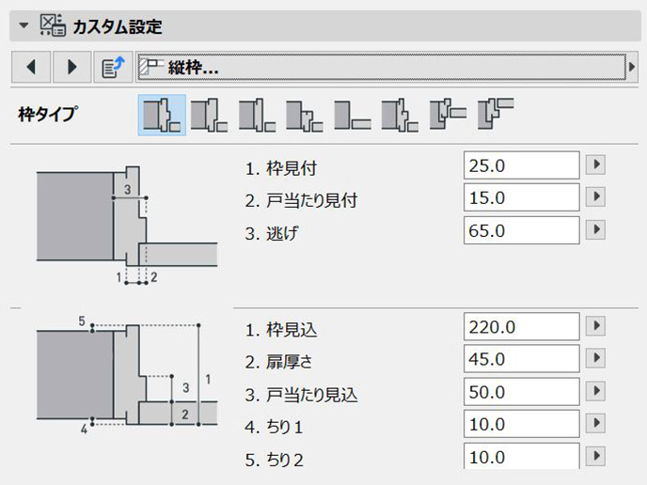Select the fourth frame type icon
The width and height of the screenshot is (647, 485).
[x=305, y=115]
